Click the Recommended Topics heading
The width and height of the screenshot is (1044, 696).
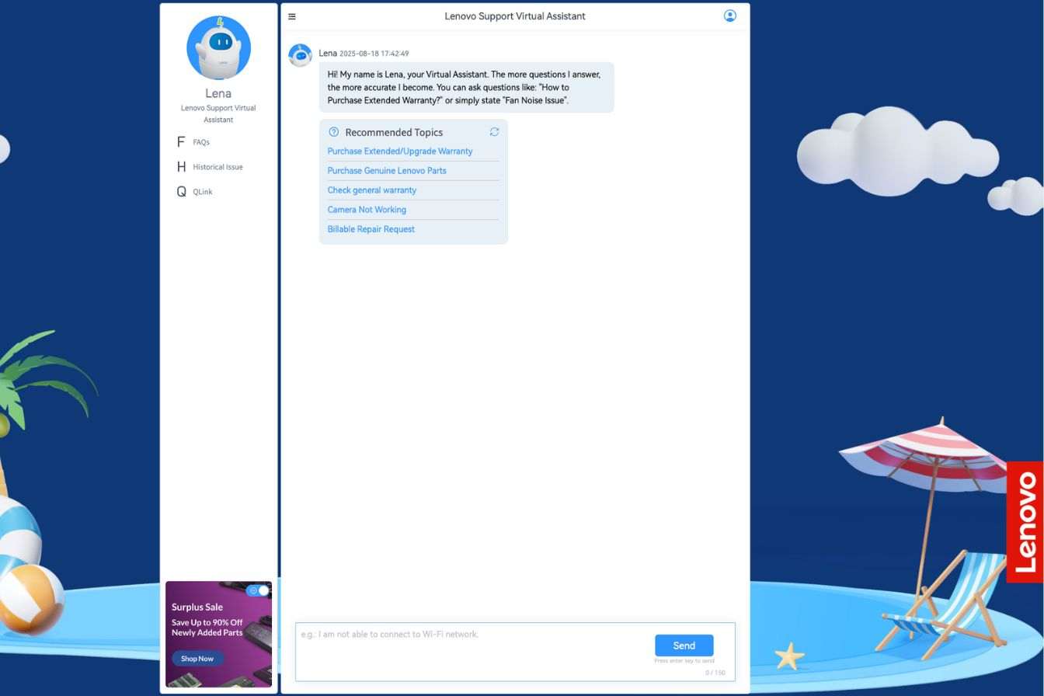point(394,132)
